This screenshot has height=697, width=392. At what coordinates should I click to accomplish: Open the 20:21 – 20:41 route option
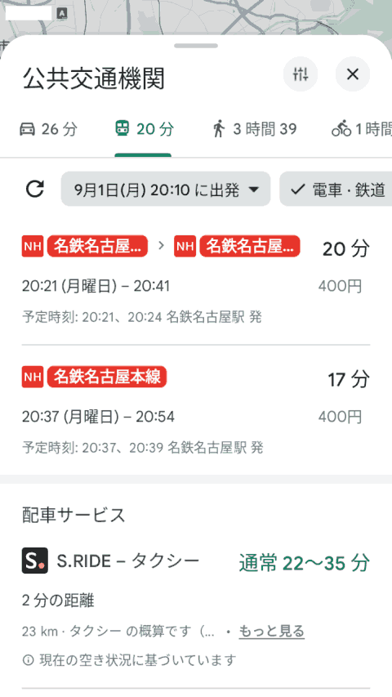click(196, 280)
